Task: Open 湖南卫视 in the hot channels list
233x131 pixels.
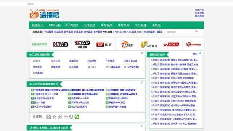Action: [74, 61]
